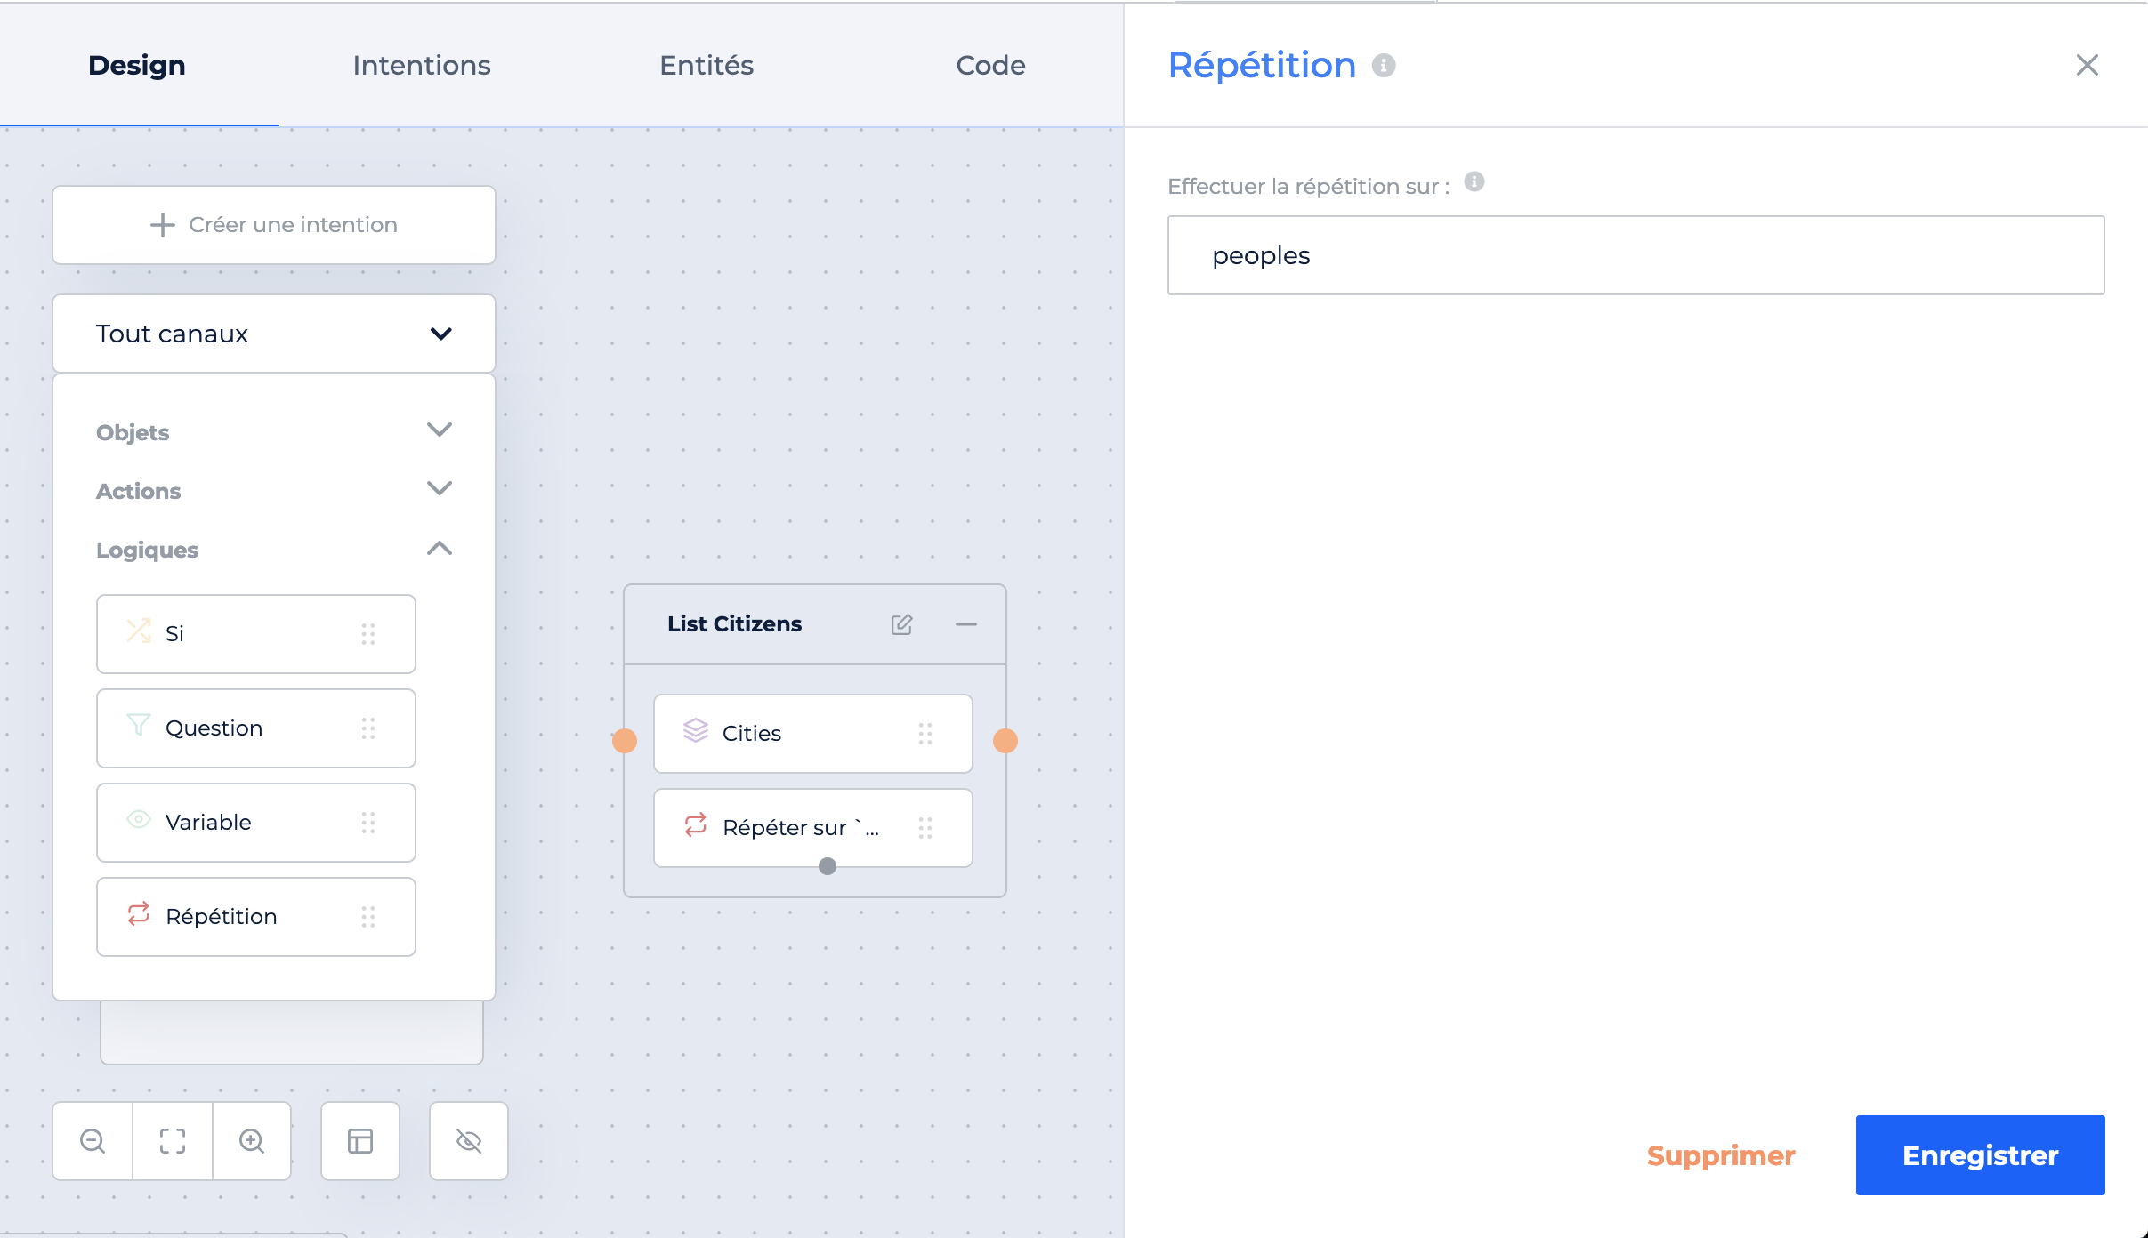Click the info icon next to Effectuer la répétition sur
The height and width of the screenshot is (1238, 2148).
(1474, 181)
